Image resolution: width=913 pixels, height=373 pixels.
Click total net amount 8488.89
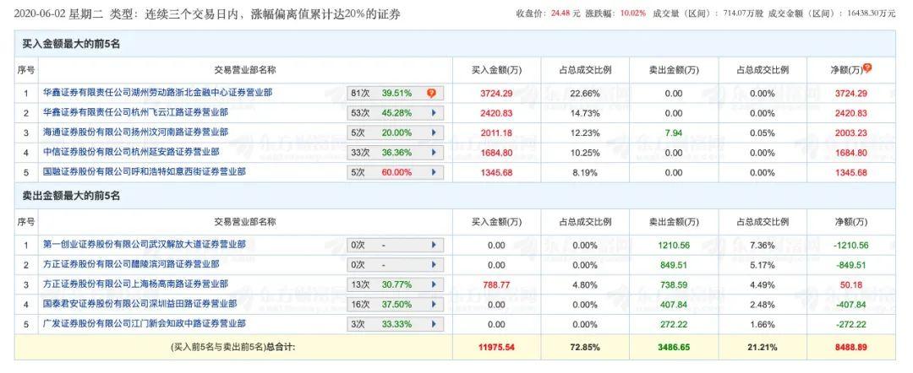[x=850, y=348]
